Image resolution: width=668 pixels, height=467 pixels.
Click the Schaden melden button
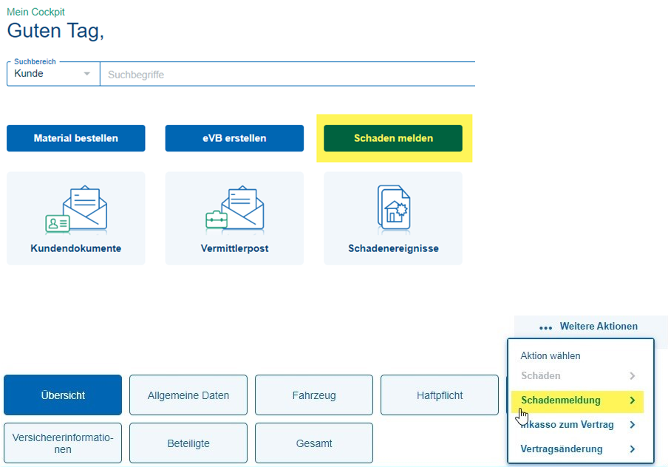pos(393,138)
